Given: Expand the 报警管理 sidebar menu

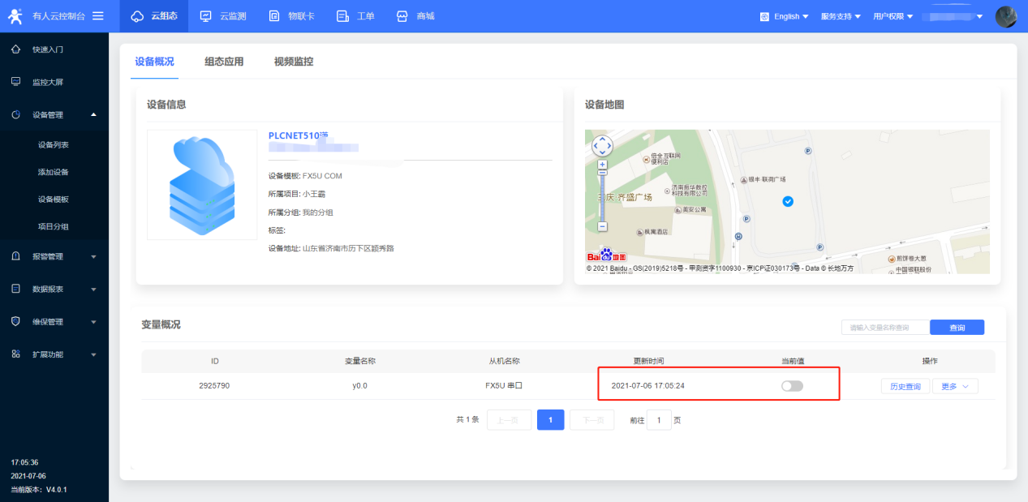Looking at the screenshot, I should (54, 256).
